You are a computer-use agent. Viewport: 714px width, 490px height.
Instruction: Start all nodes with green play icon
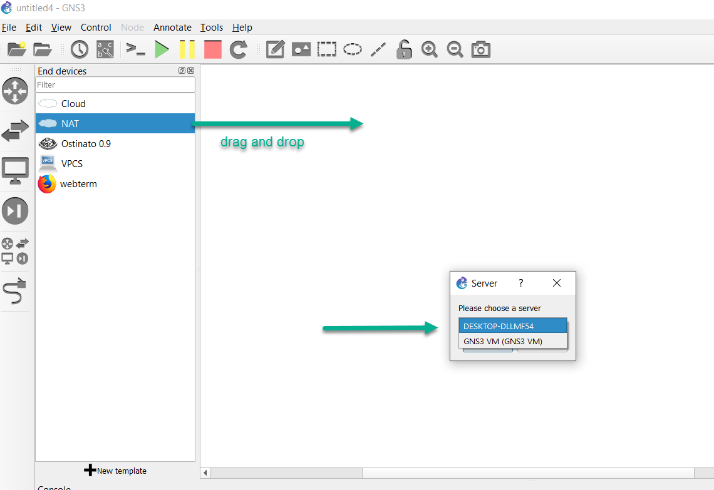click(x=162, y=49)
